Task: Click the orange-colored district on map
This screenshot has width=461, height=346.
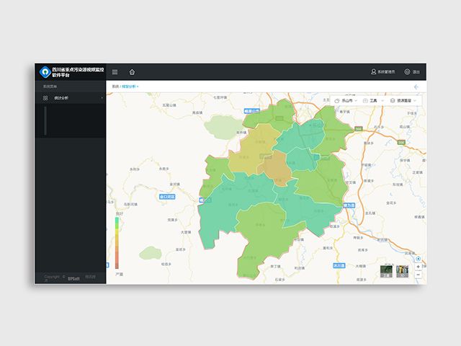Action: tap(275, 168)
